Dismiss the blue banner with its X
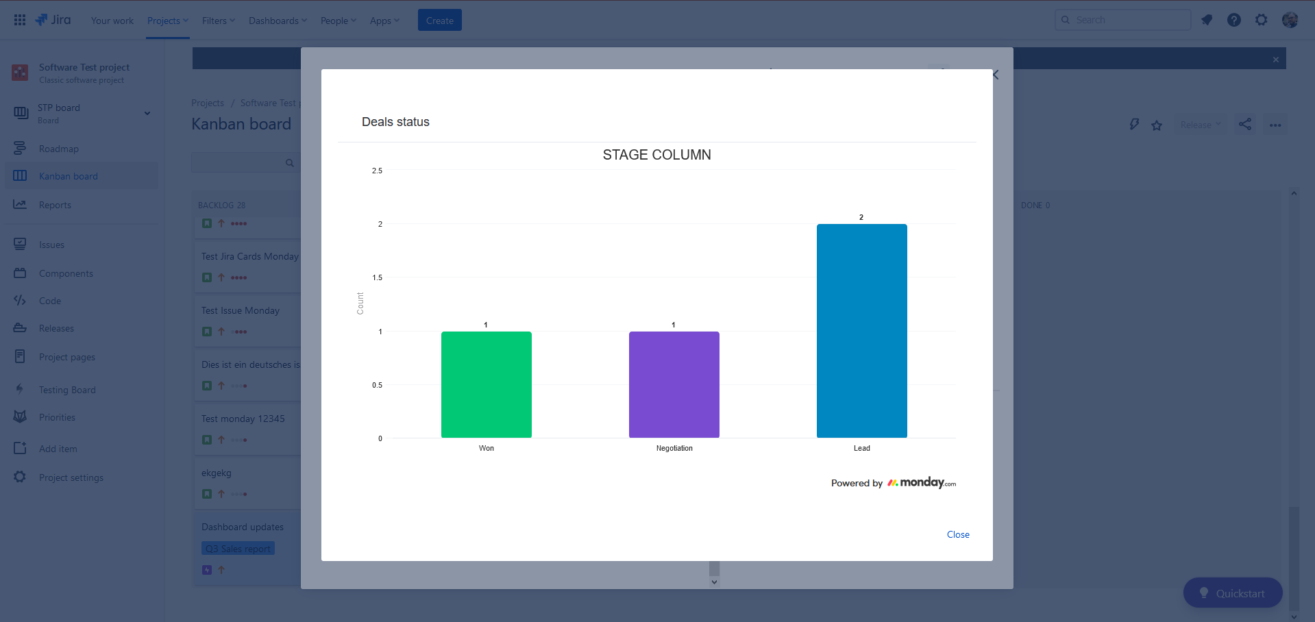The image size is (1315, 622). coord(1276,60)
